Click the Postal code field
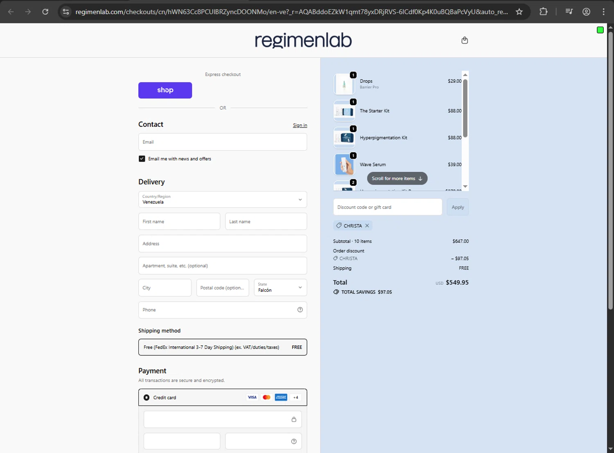The width and height of the screenshot is (614, 453). tap(223, 288)
